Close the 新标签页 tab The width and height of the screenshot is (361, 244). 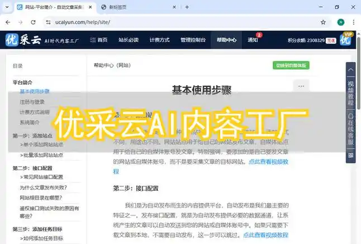[x=174, y=7]
